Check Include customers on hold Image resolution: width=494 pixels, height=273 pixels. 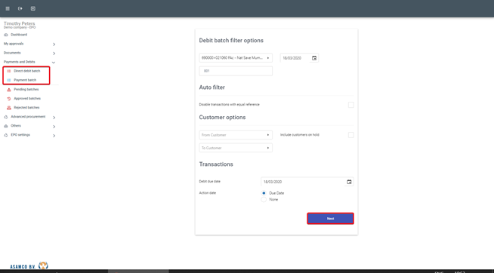[x=351, y=135]
